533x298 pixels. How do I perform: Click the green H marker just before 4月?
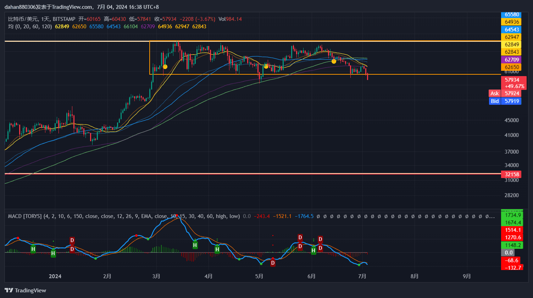195,245
